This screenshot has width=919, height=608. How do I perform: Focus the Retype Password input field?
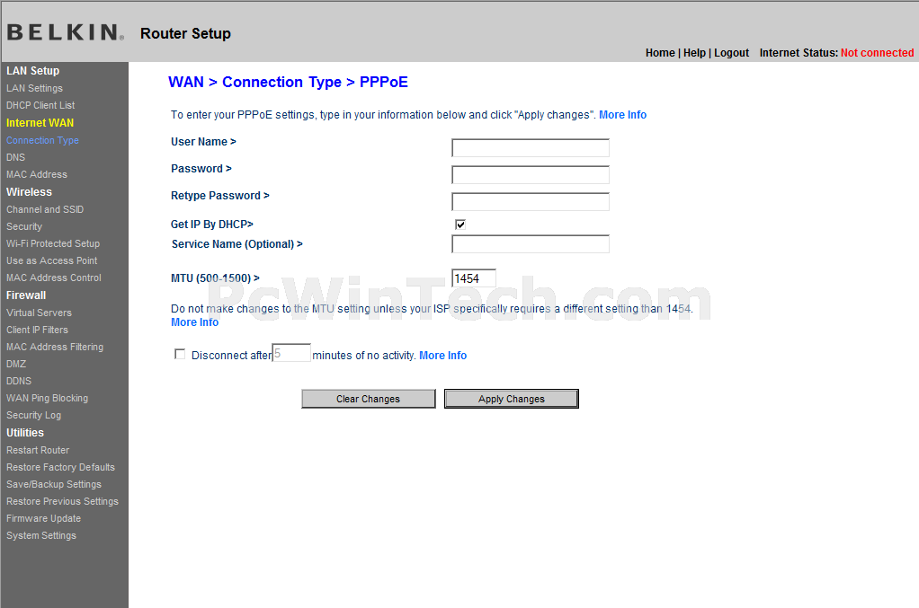pyautogui.click(x=531, y=201)
